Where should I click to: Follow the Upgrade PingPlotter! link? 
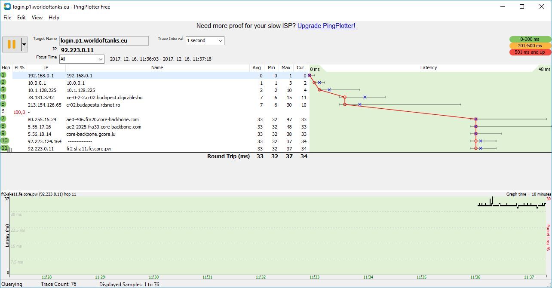point(326,26)
